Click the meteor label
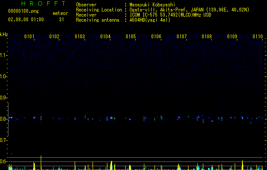Viewport: 267px width, 170px height. tap(60, 13)
